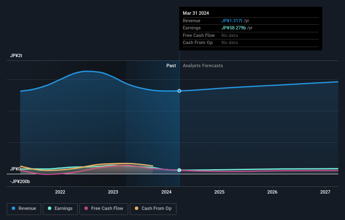
Task: Click the Mar 31 2024 tooltip date
Action: (x=196, y=13)
